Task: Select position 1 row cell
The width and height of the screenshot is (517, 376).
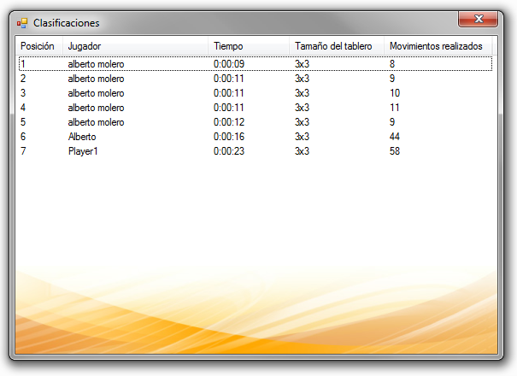Action: (x=23, y=64)
